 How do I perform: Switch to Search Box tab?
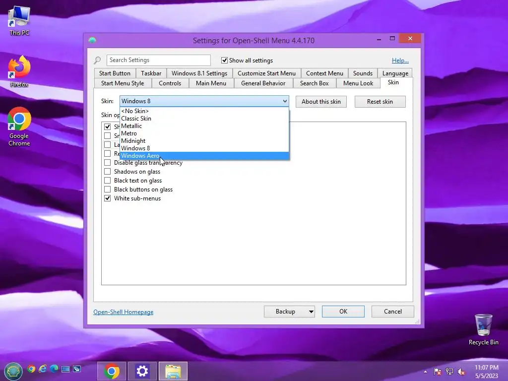click(x=314, y=83)
